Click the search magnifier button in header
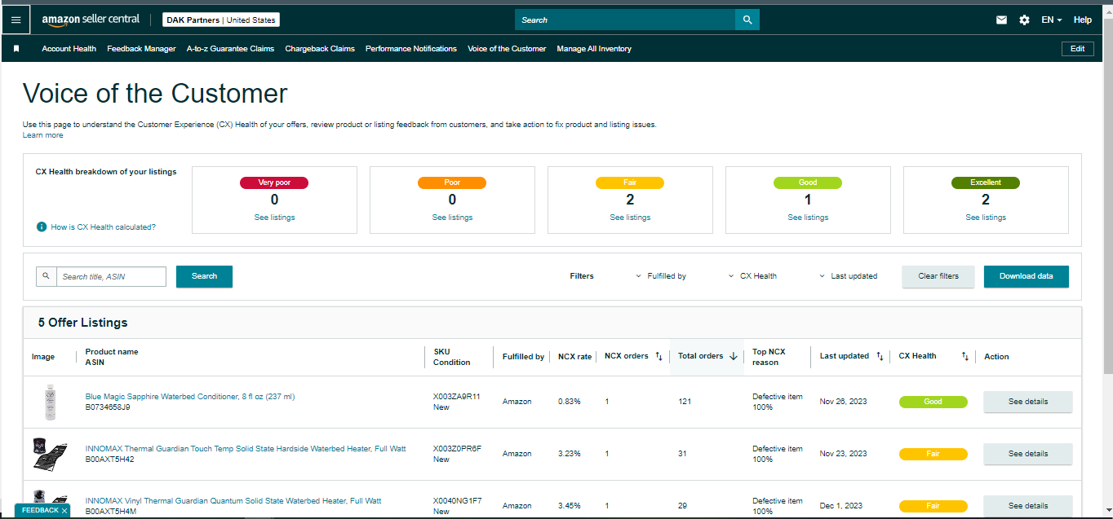The image size is (1113, 519). (747, 20)
